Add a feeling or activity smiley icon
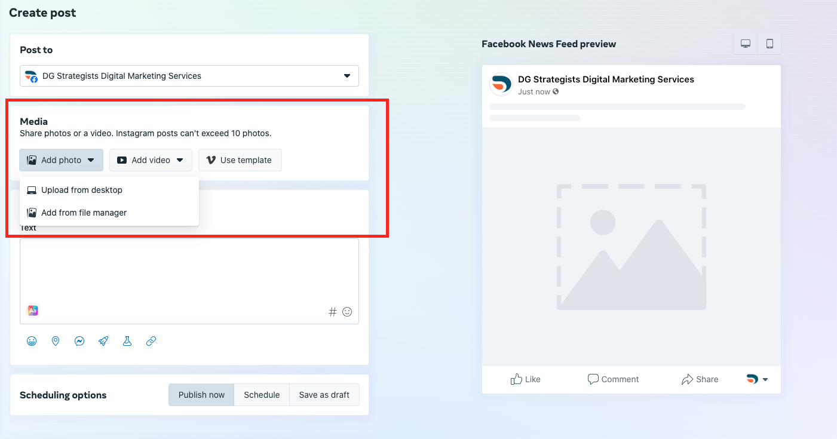The height and width of the screenshot is (439, 837). click(x=32, y=341)
